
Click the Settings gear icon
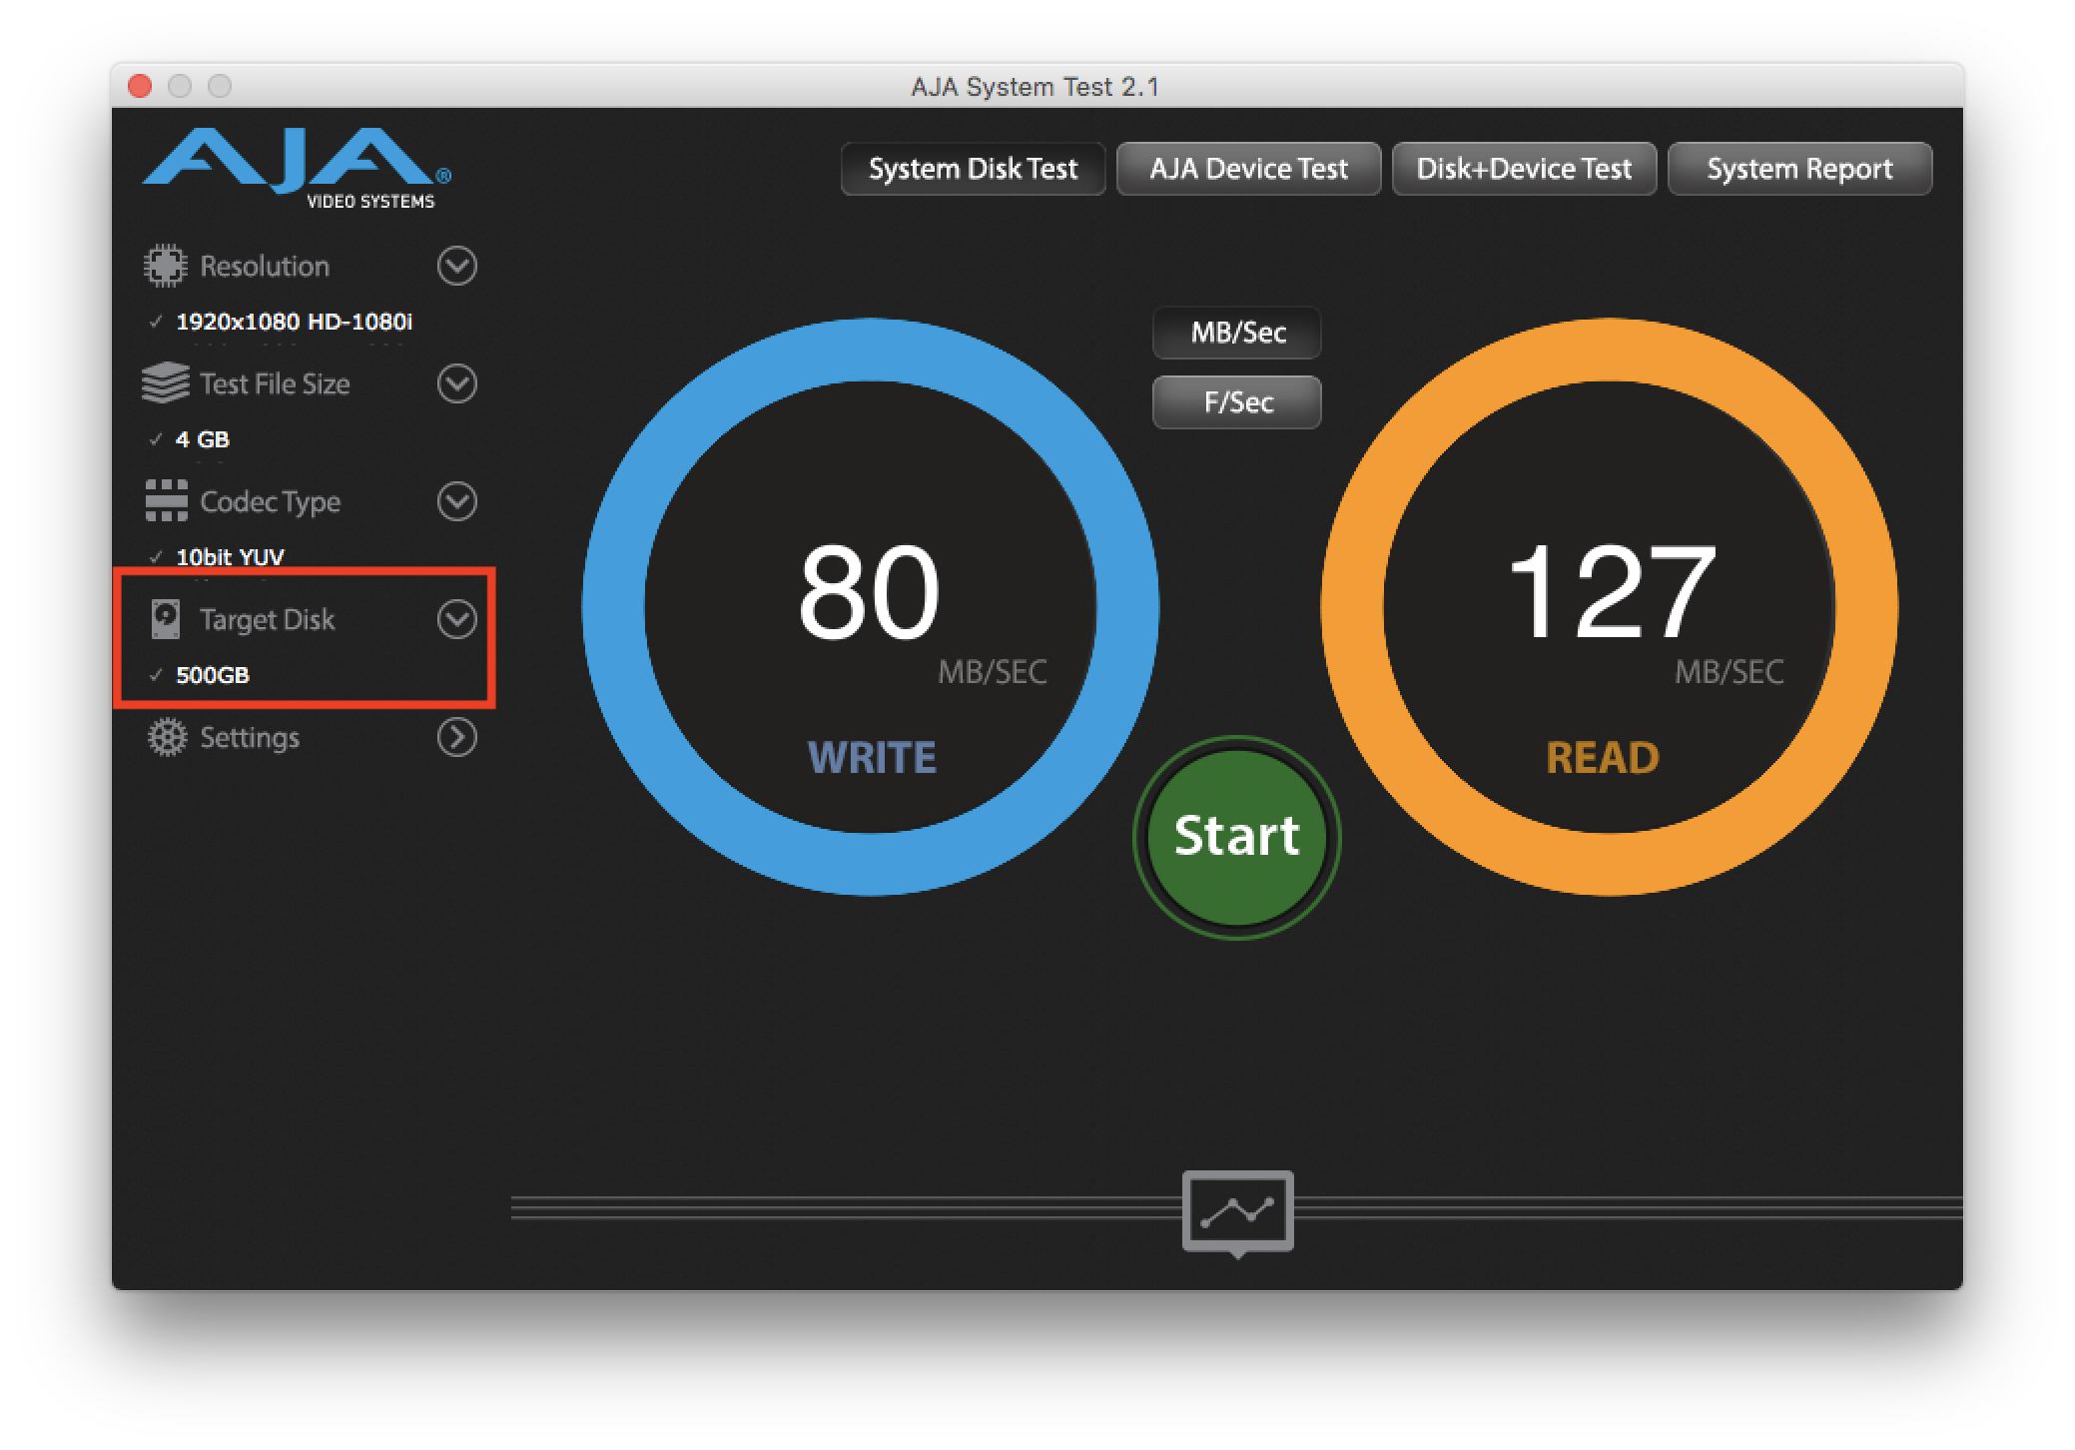(167, 737)
